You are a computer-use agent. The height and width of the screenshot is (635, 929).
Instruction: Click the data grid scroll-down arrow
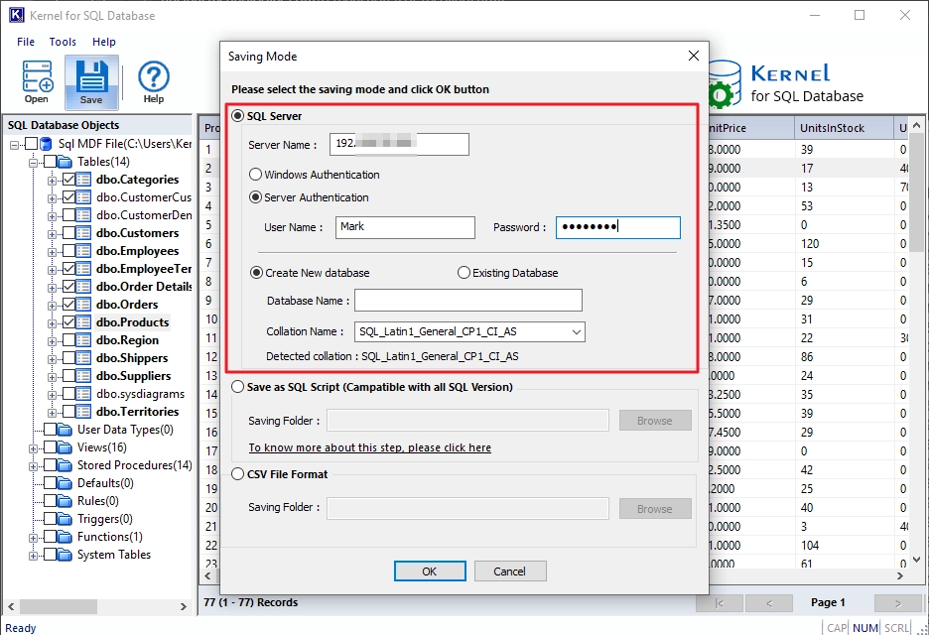[916, 560]
